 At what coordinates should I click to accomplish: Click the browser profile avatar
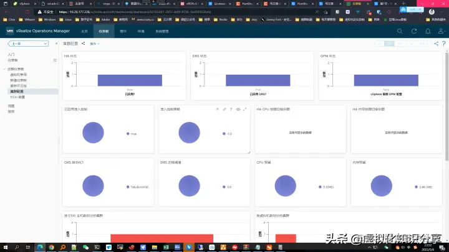point(432,12)
